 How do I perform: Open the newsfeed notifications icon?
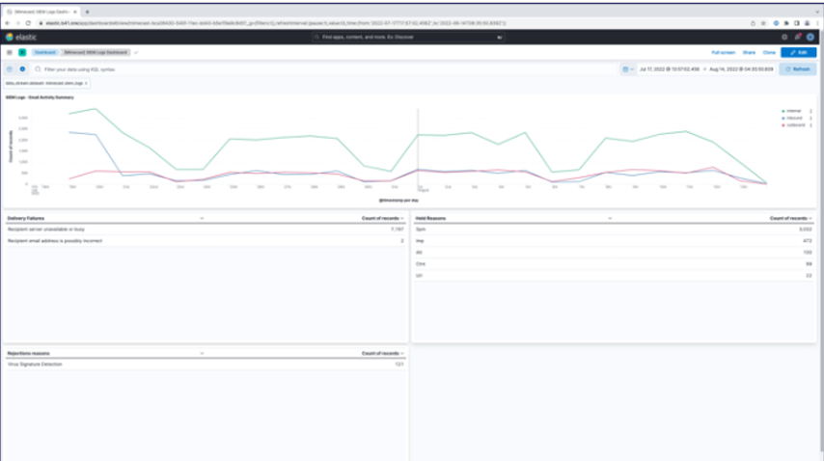(x=798, y=37)
